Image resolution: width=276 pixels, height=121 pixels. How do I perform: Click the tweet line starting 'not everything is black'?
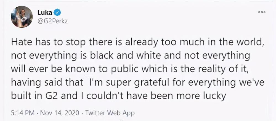(x=131, y=56)
